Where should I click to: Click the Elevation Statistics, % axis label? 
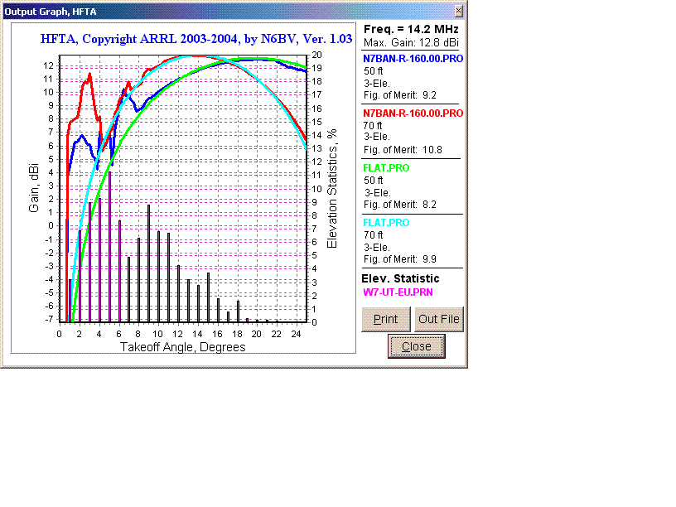(332, 189)
